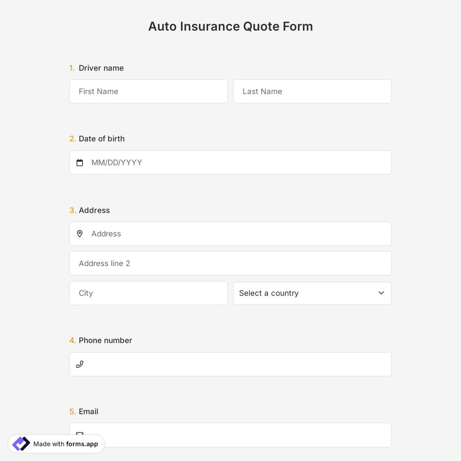The width and height of the screenshot is (461, 461).
Task: Click the First Name input field
Action: (148, 91)
